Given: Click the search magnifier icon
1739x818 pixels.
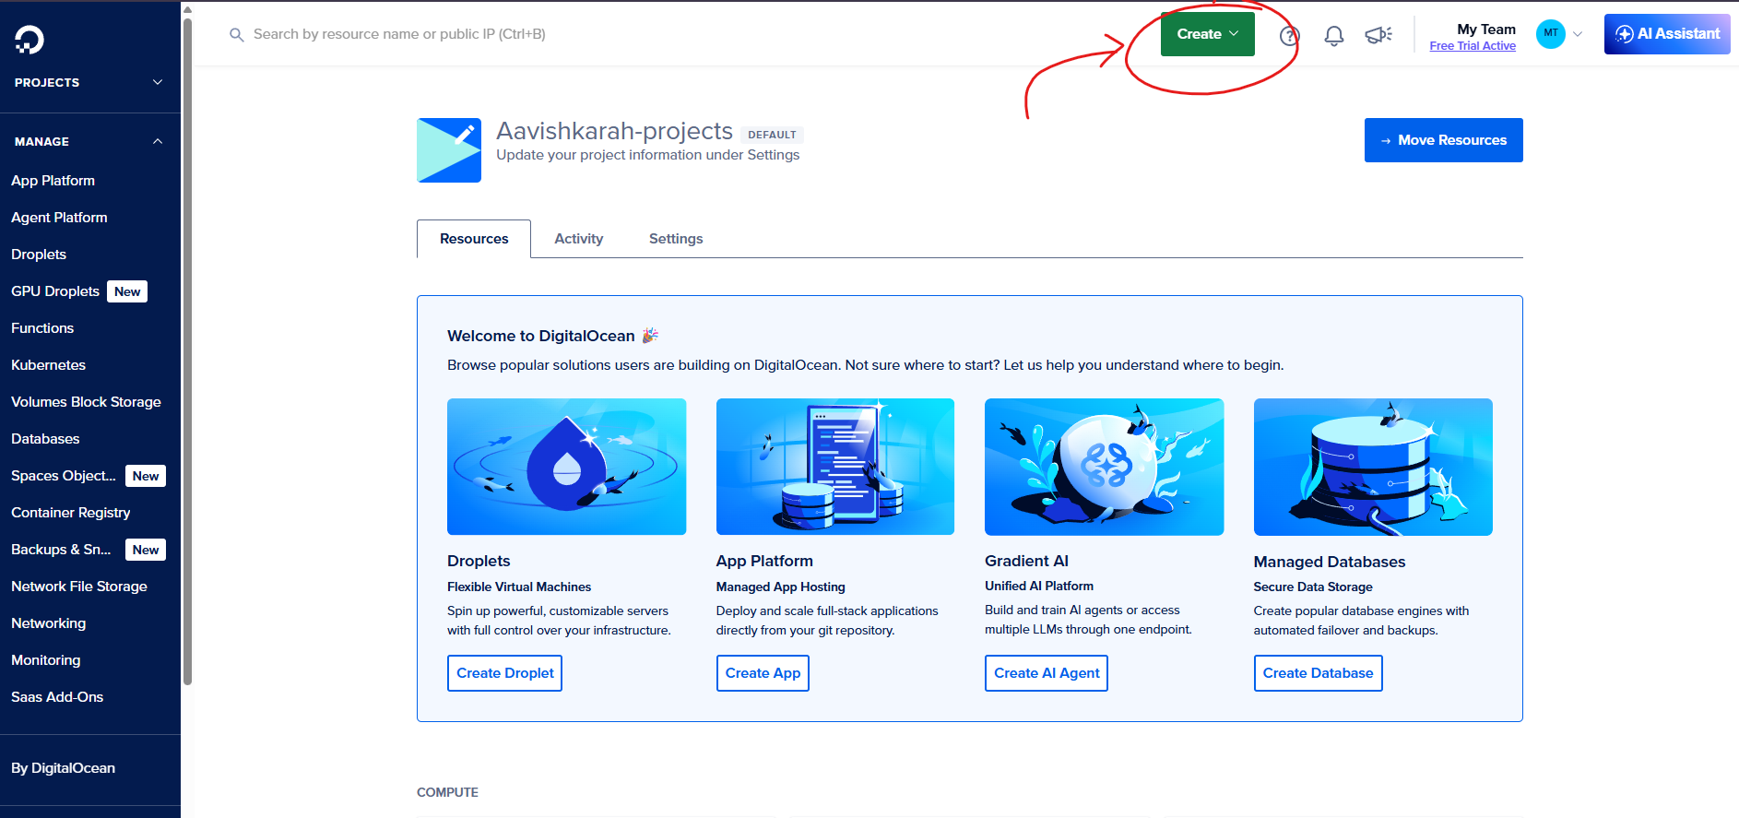Looking at the screenshot, I should tap(237, 35).
